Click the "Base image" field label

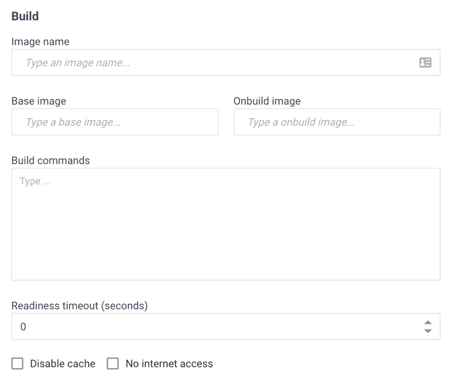click(39, 101)
